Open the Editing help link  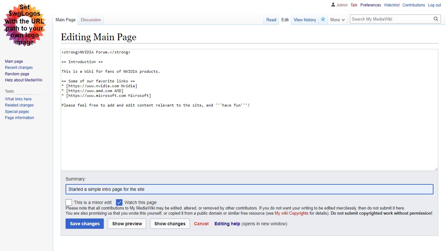click(x=227, y=224)
